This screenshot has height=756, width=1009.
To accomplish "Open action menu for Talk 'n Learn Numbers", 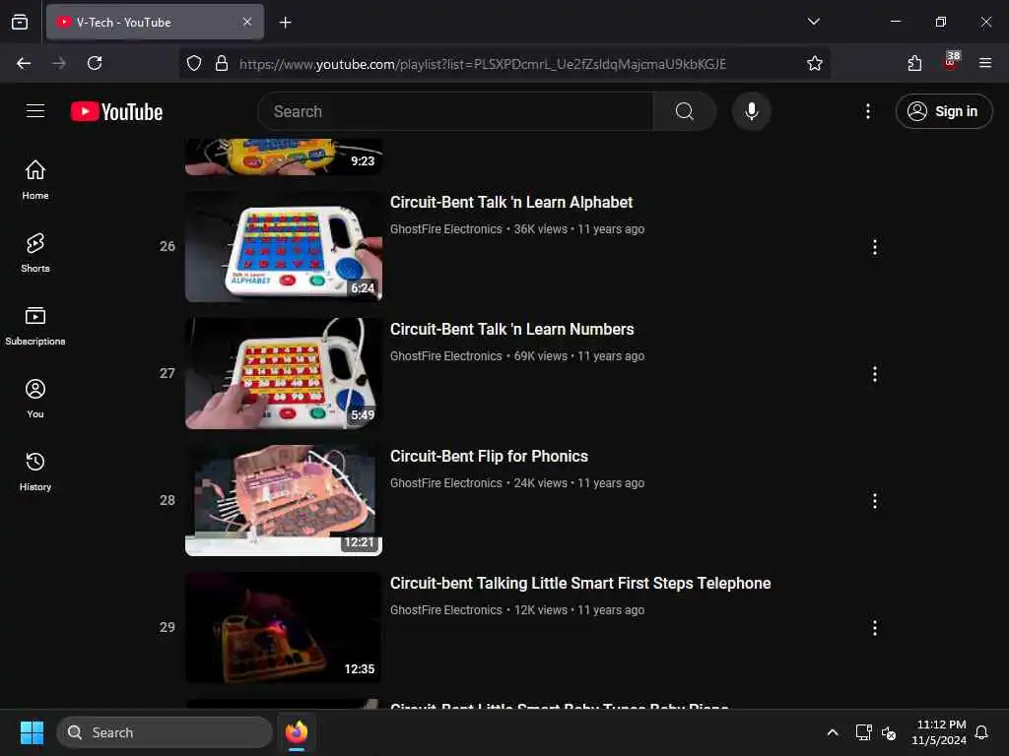I will (x=875, y=374).
